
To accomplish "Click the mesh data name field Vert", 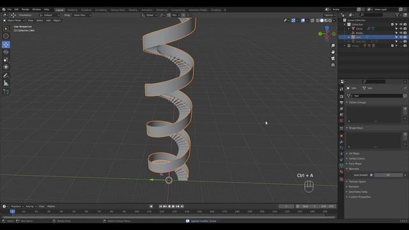I will [378, 96].
